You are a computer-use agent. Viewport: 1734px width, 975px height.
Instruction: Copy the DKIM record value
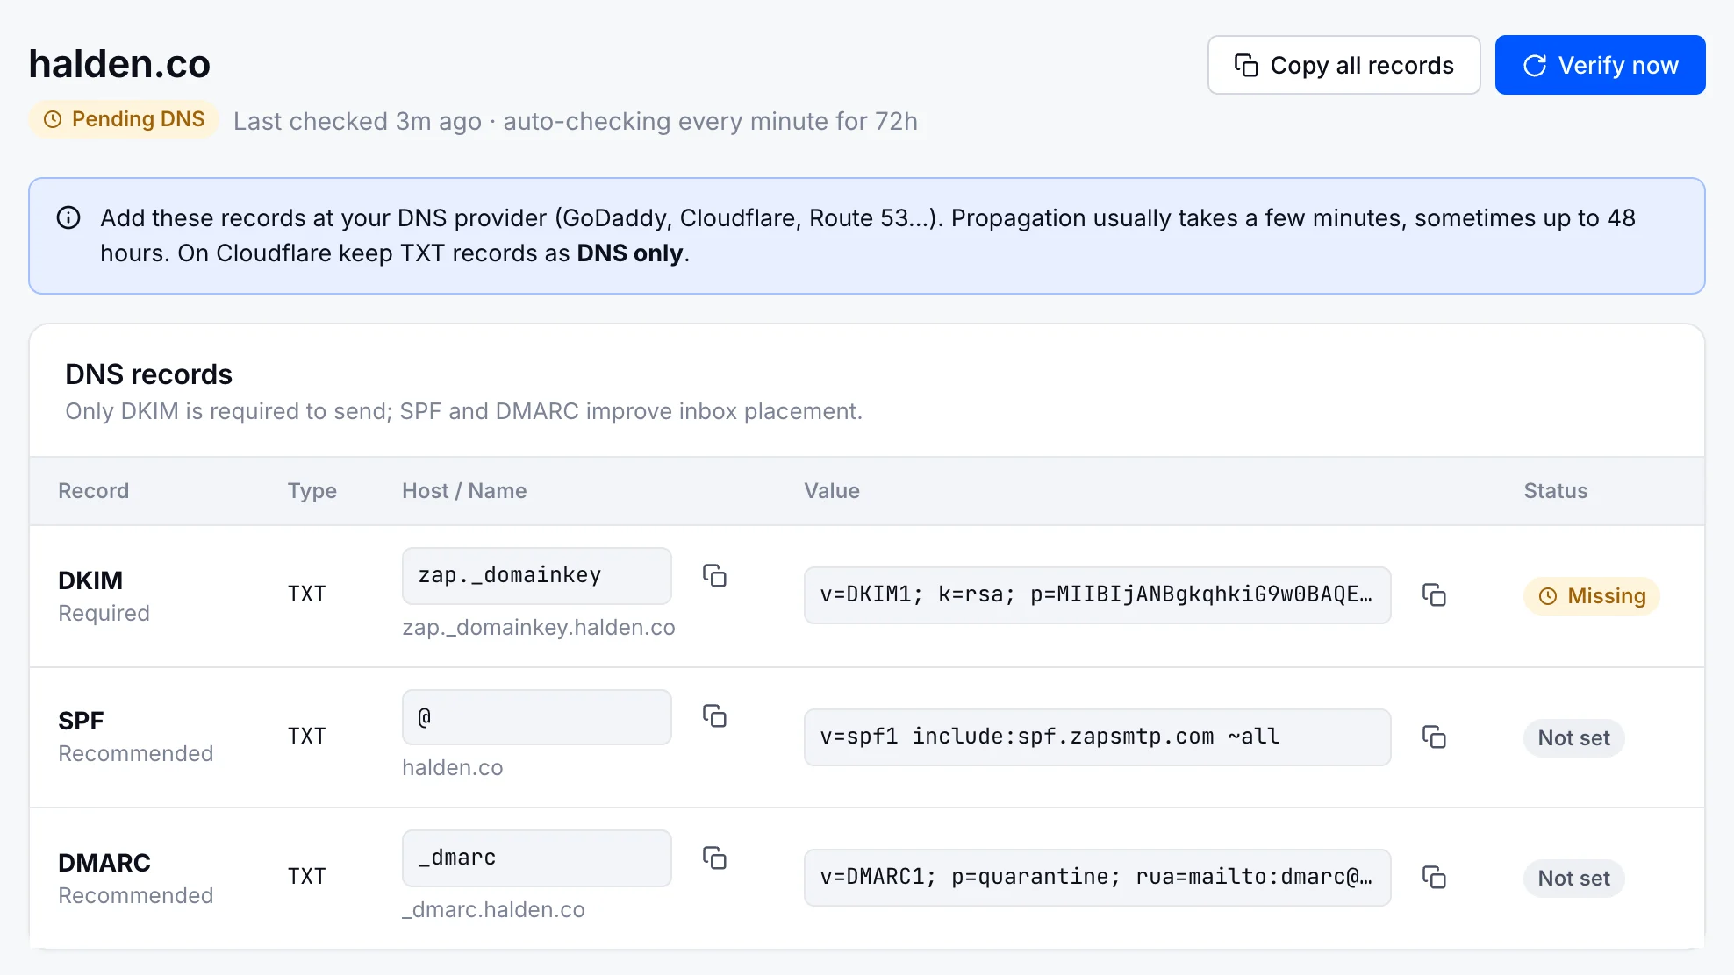click(x=1434, y=595)
